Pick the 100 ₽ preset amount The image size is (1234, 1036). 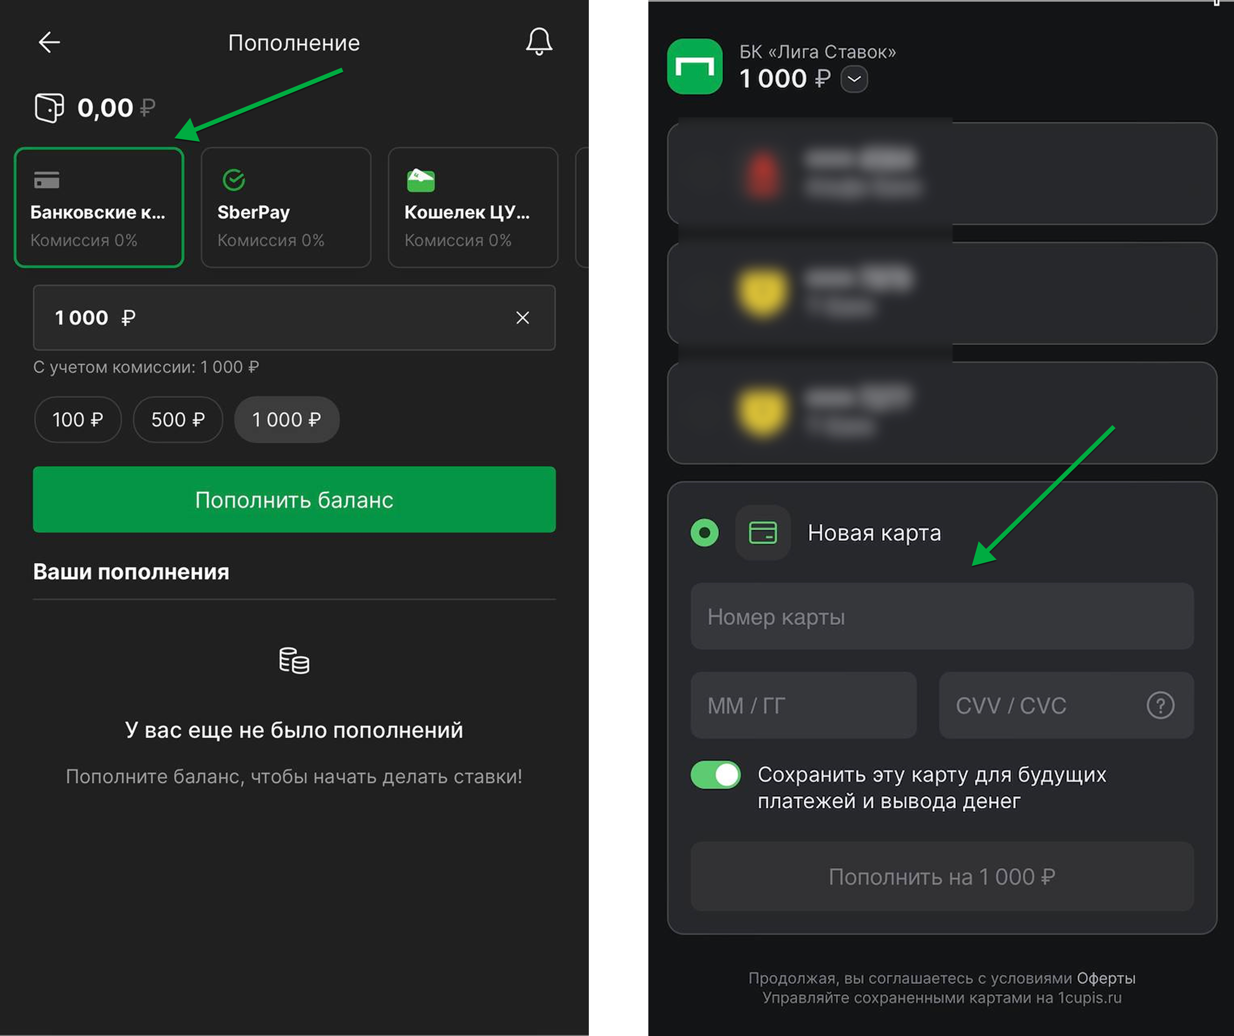click(78, 420)
